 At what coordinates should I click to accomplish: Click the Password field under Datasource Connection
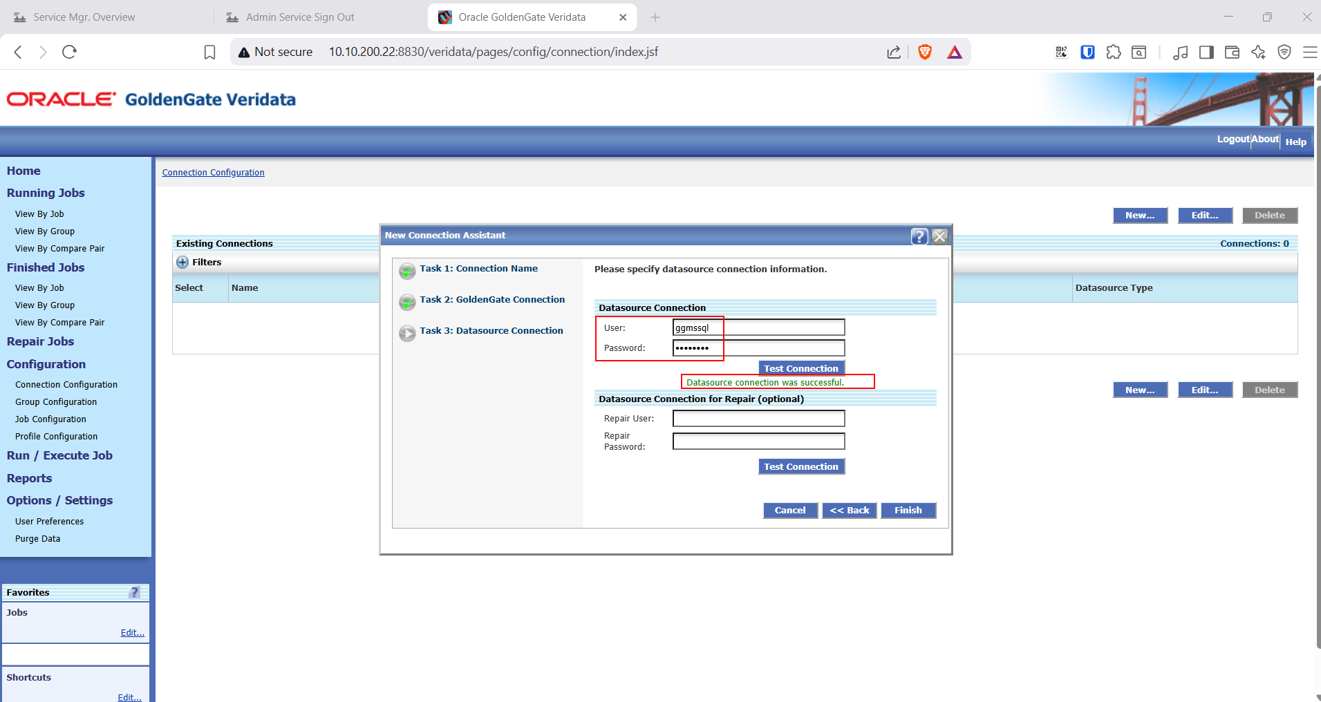coord(758,348)
